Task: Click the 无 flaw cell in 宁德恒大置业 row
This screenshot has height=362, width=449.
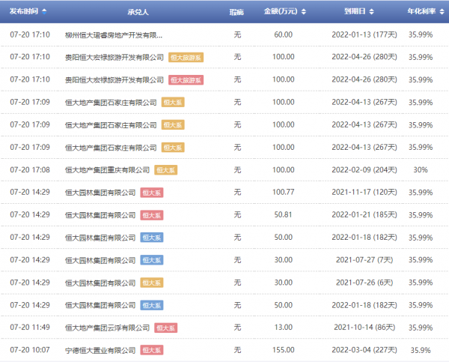Action: [237, 350]
